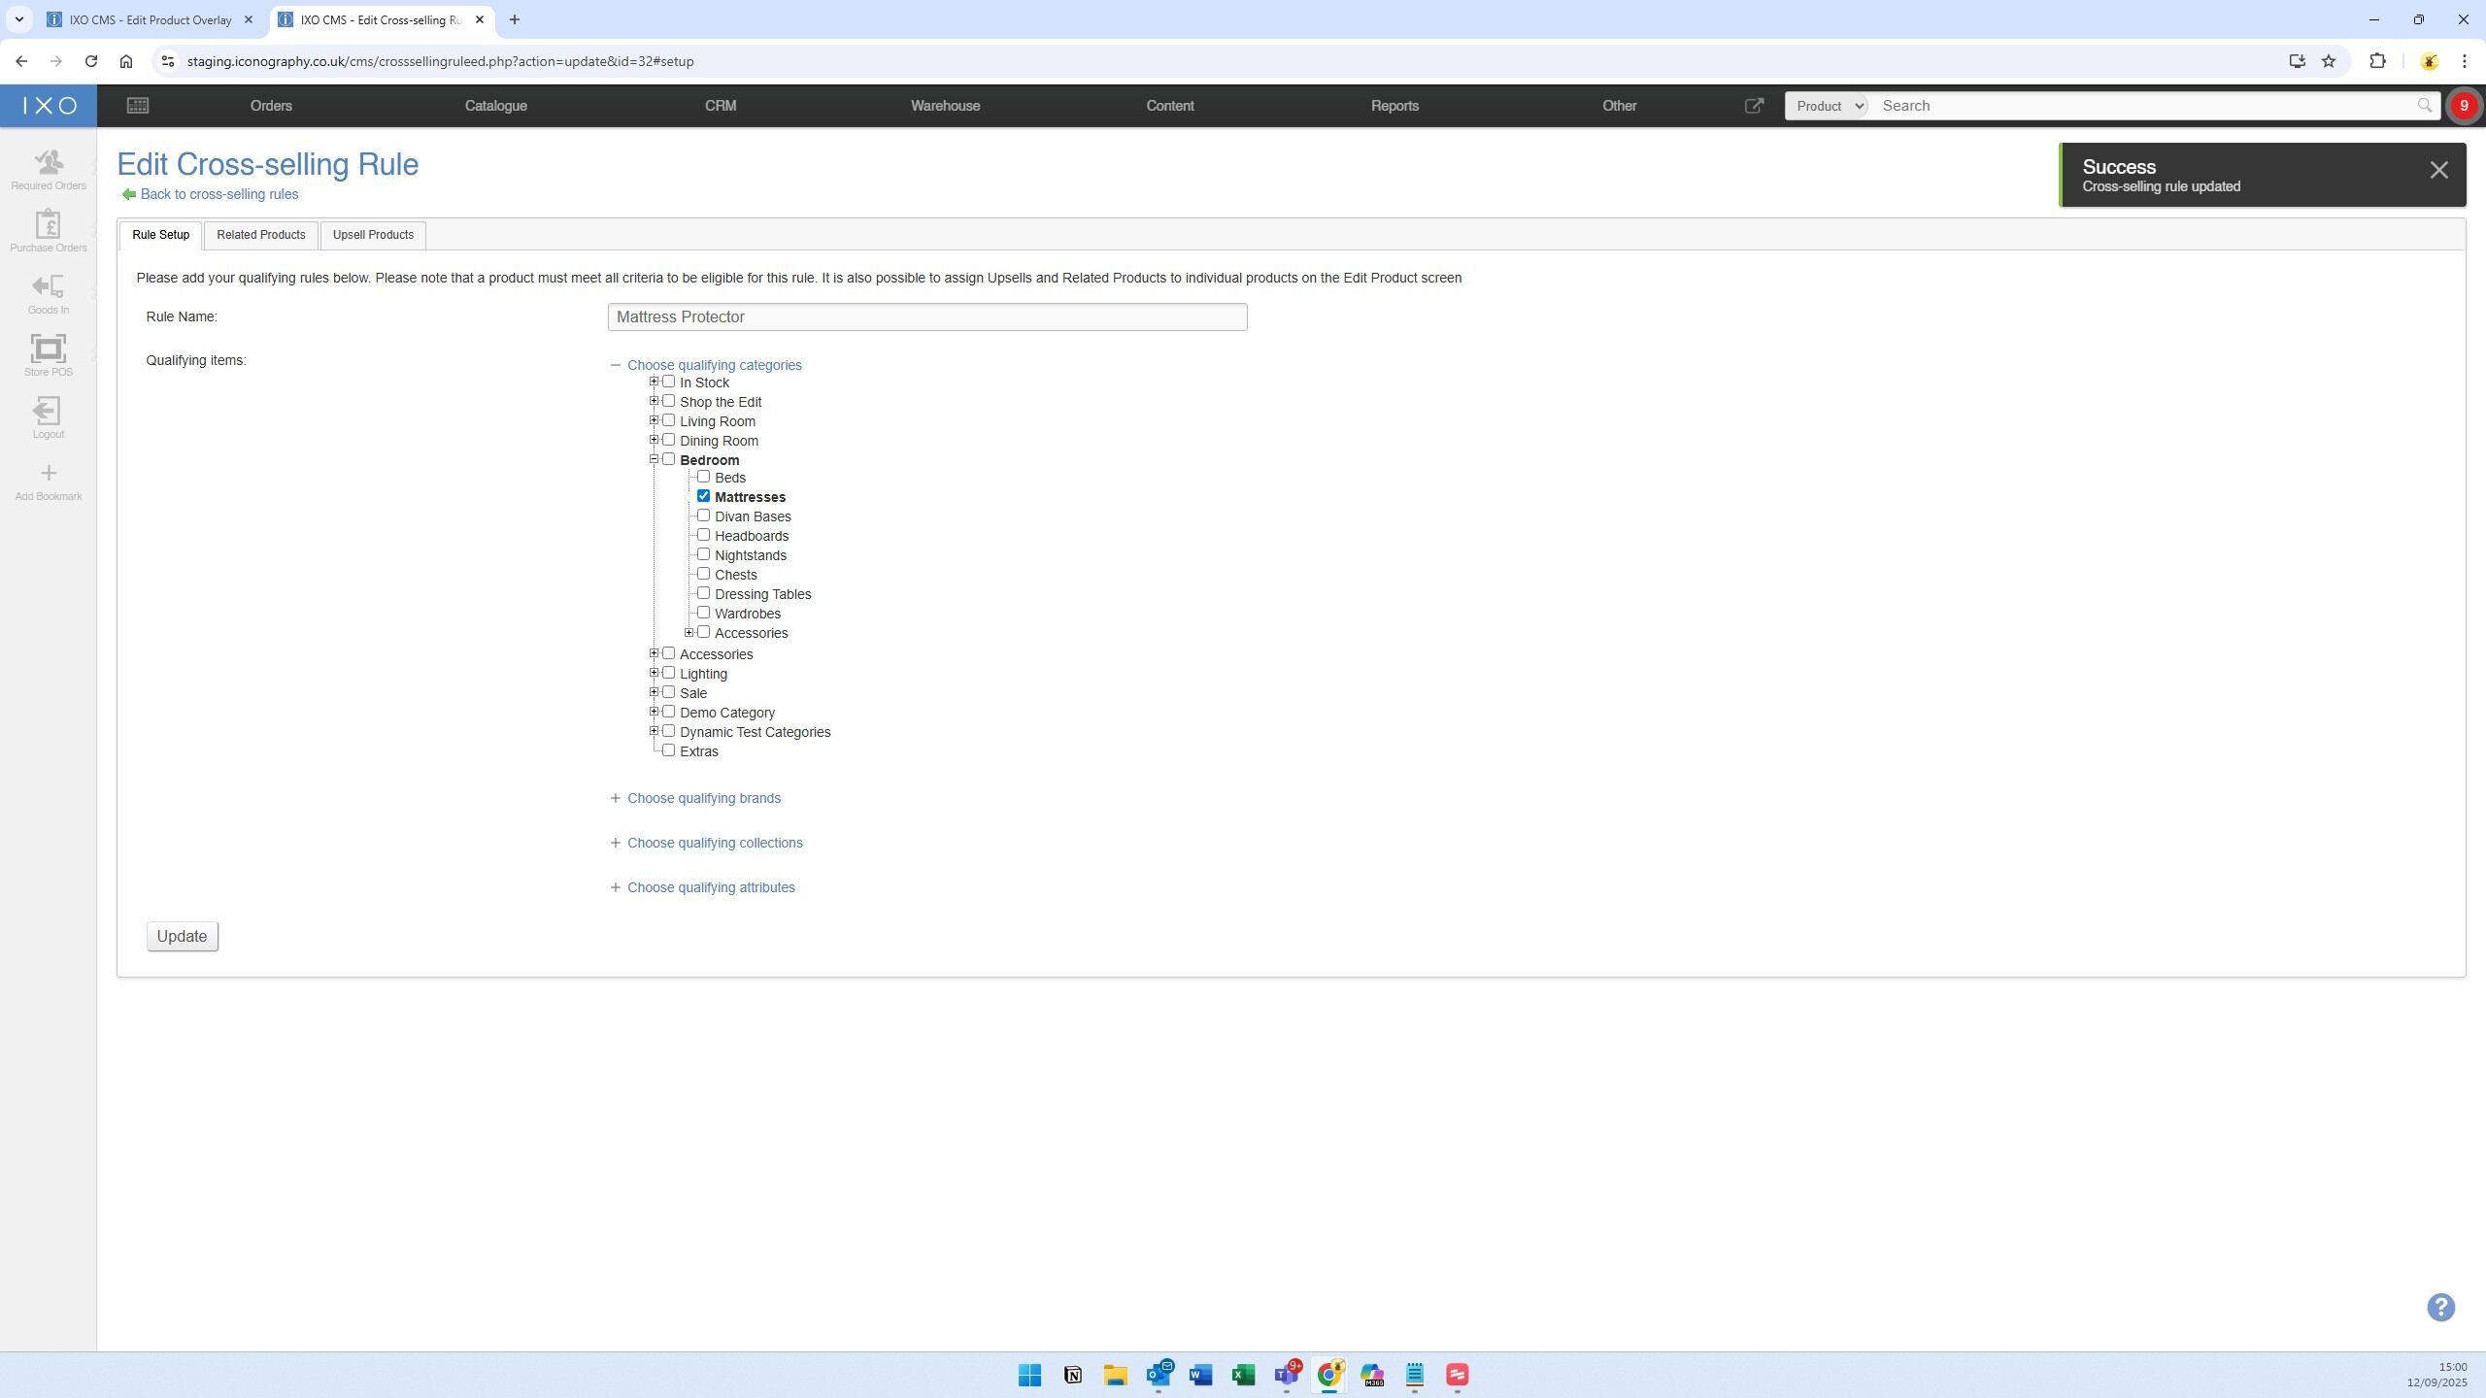Click the Add Bookmark plus icon
Image resolution: width=2486 pixels, height=1398 pixels.
[x=48, y=475]
